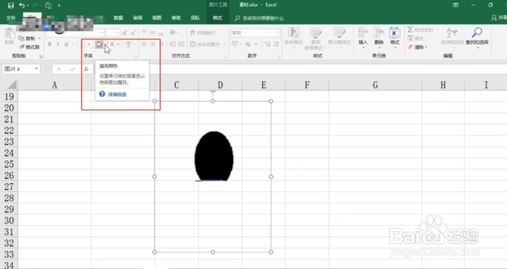Click the Undo arrow icon

[x=22, y=5]
